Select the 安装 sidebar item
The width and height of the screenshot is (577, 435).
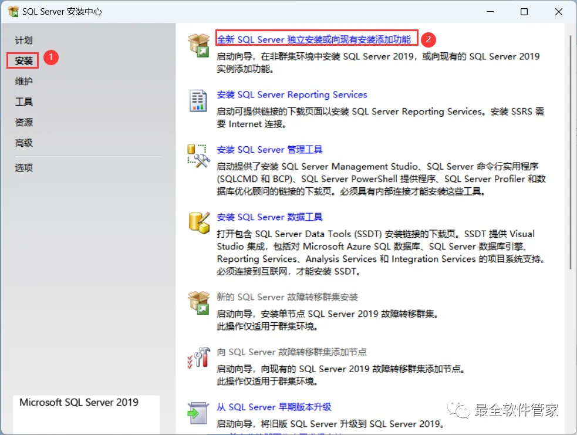pos(24,60)
